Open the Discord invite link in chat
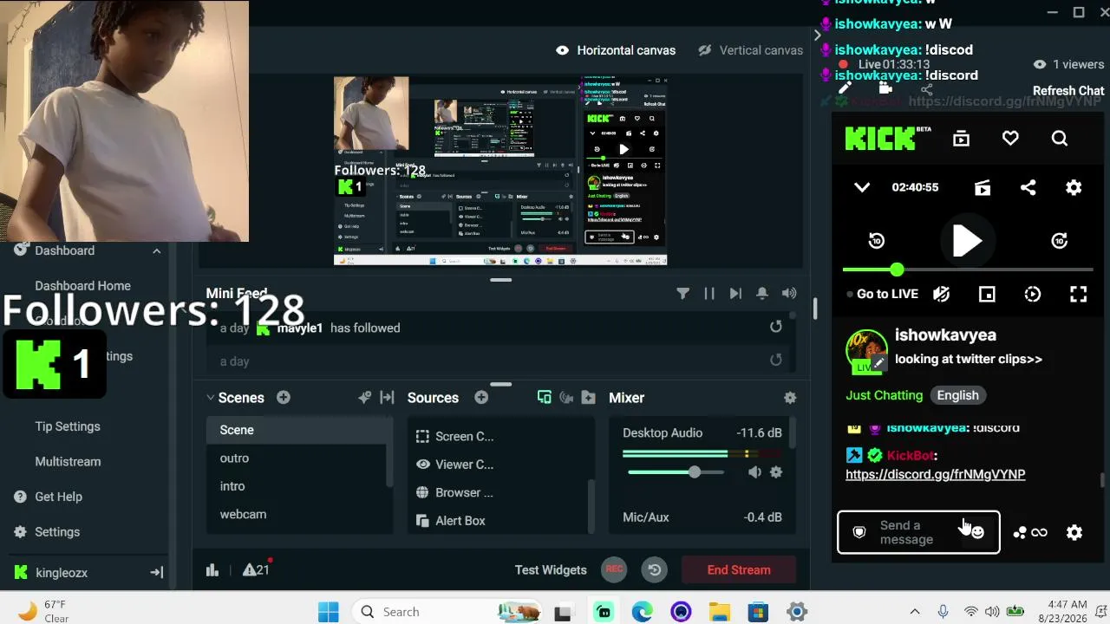1110x624 pixels. tap(936, 474)
